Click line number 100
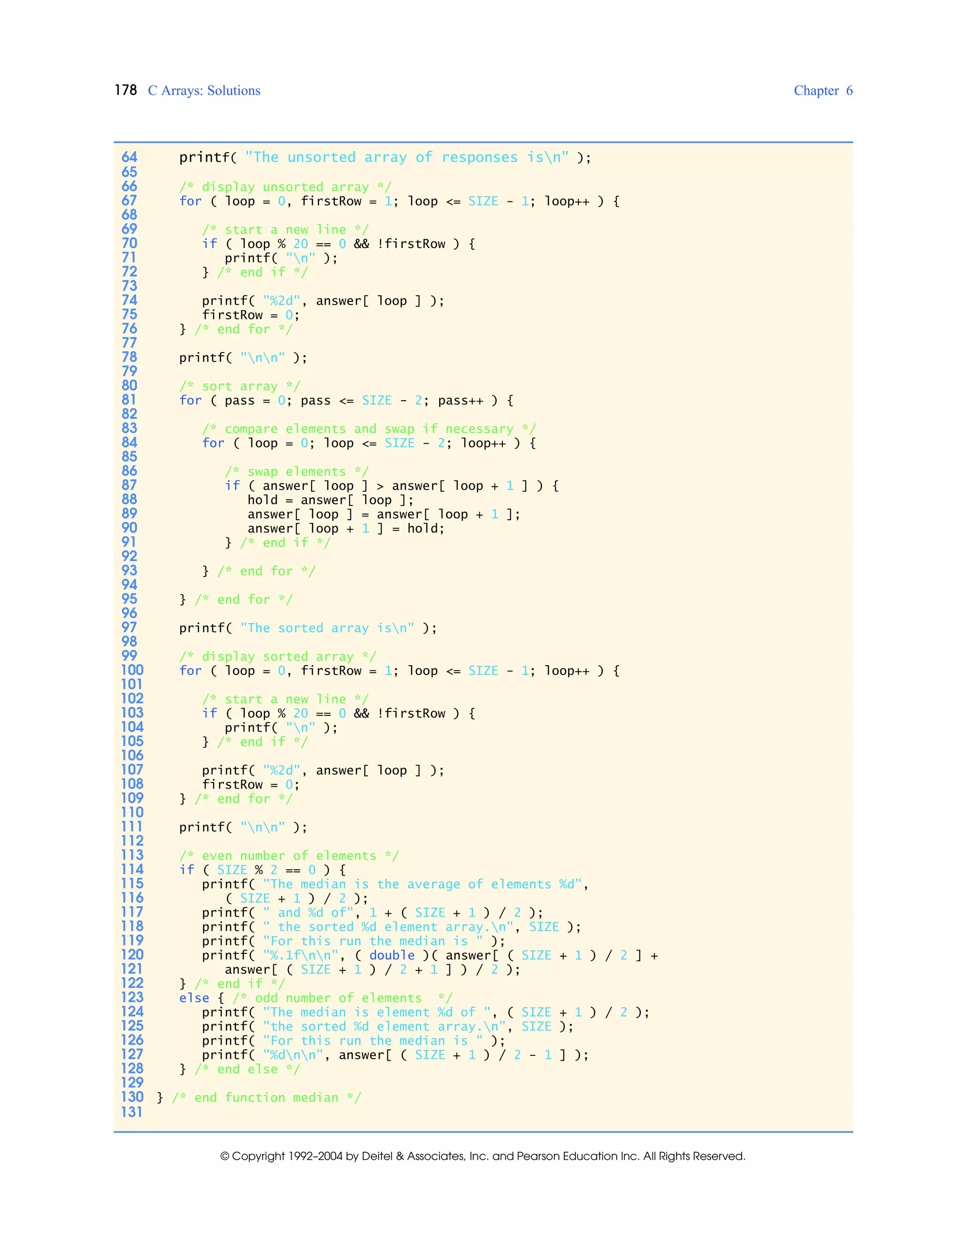967x1252 pixels. click(x=132, y=669)
